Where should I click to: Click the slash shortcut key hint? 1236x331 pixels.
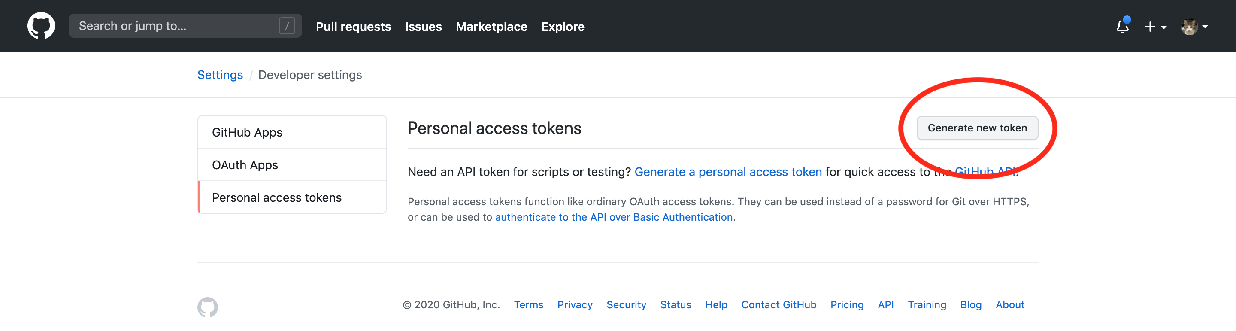(x=287, y=26)
